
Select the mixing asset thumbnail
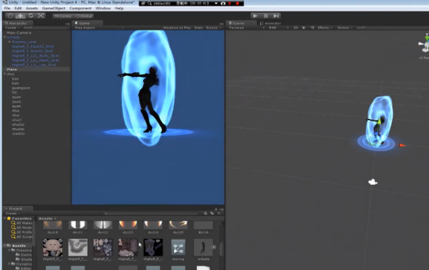pyautogui.click(x=178, y=248)
